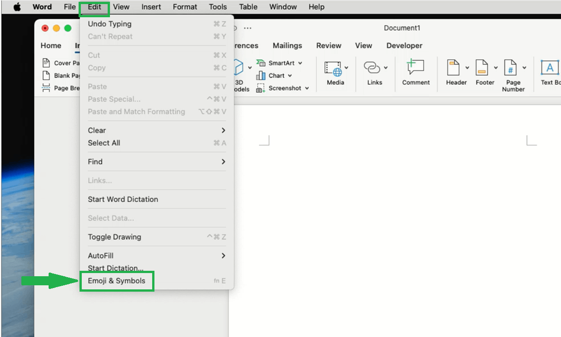Open the File menu
The width and height of the screenshot is (561, 337).
[70, 7]
